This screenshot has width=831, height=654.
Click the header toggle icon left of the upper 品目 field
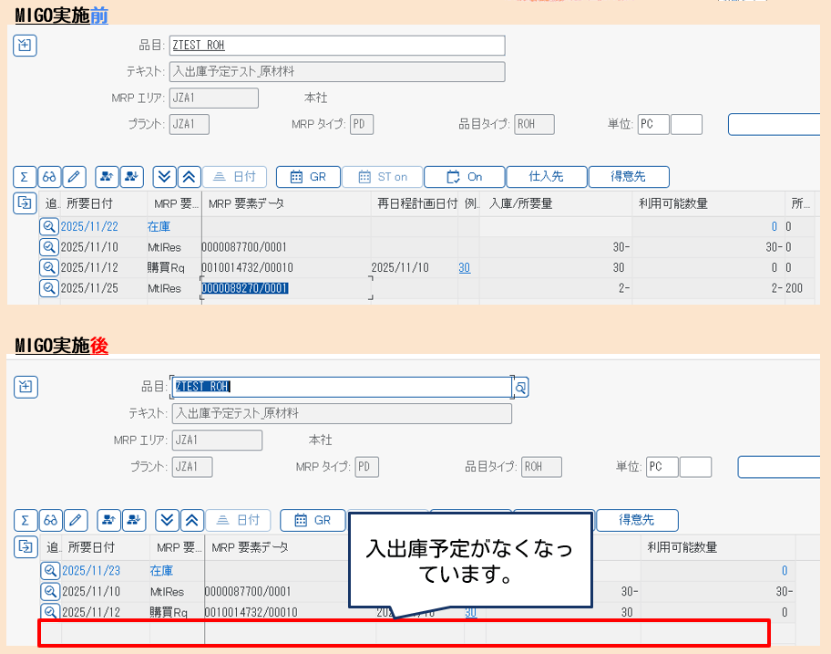[25, 46]
